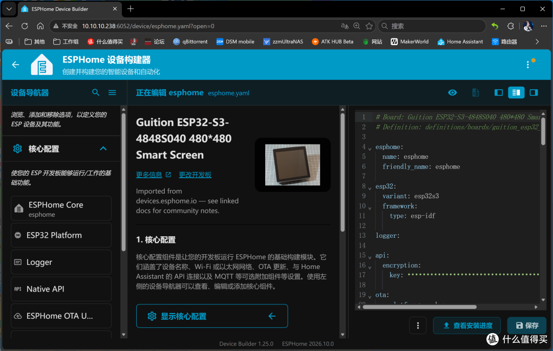Open a new browser tab

tap(131, 9)
